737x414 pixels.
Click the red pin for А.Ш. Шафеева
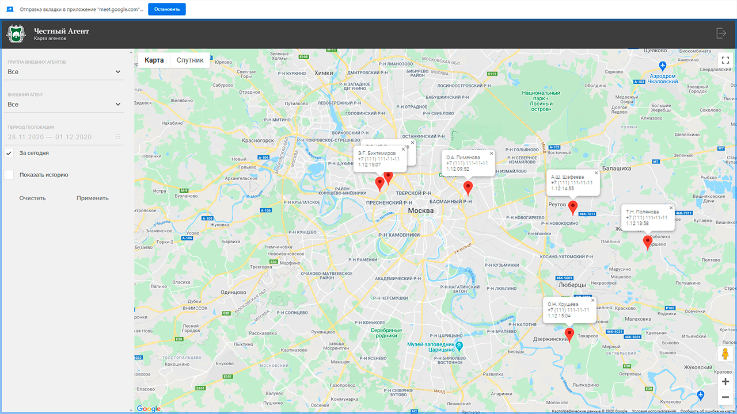pos(572,208)
